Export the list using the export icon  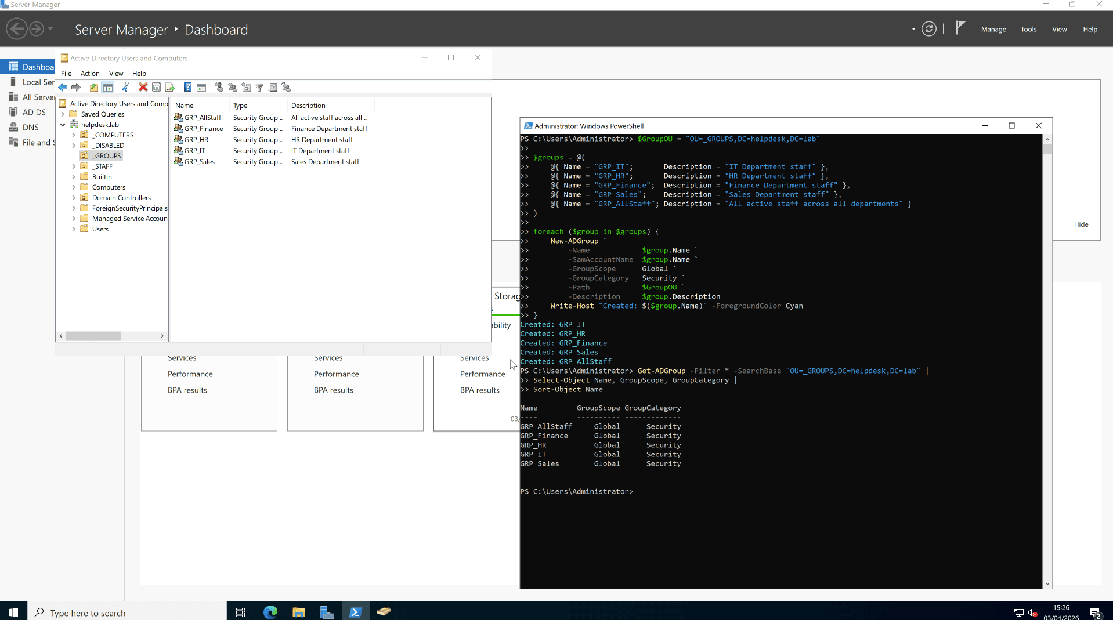click(x=170, y=87)
